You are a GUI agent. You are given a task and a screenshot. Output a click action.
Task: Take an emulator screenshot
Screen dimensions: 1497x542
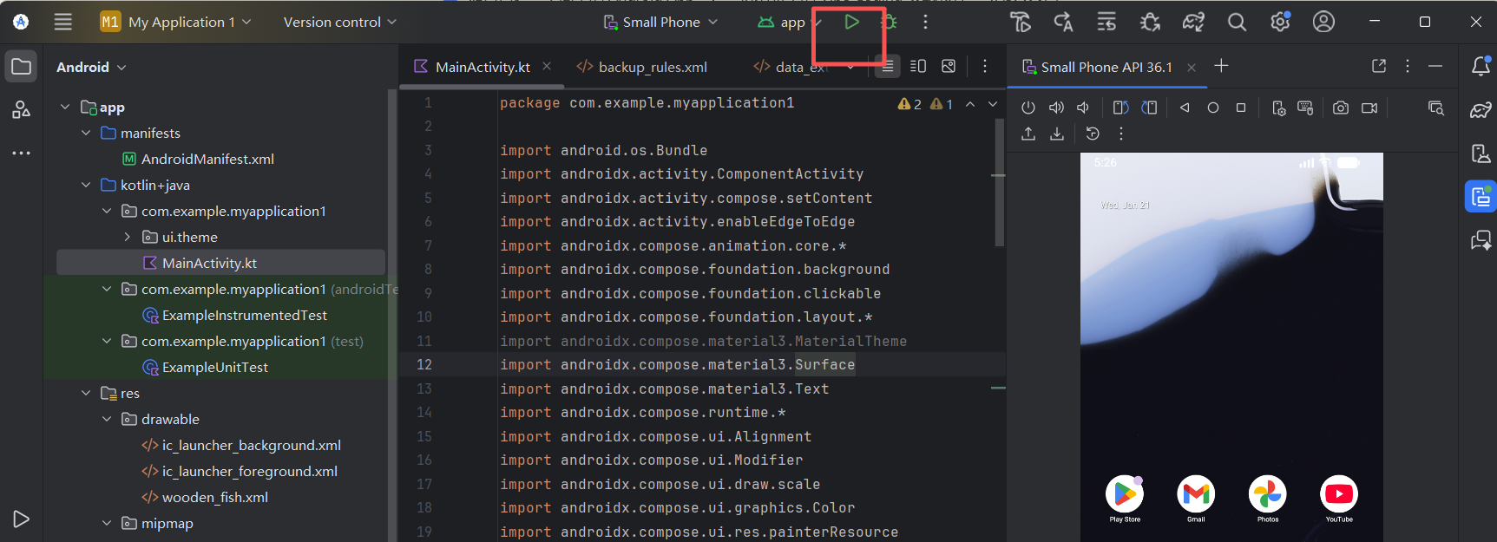tap(1340, 108)
